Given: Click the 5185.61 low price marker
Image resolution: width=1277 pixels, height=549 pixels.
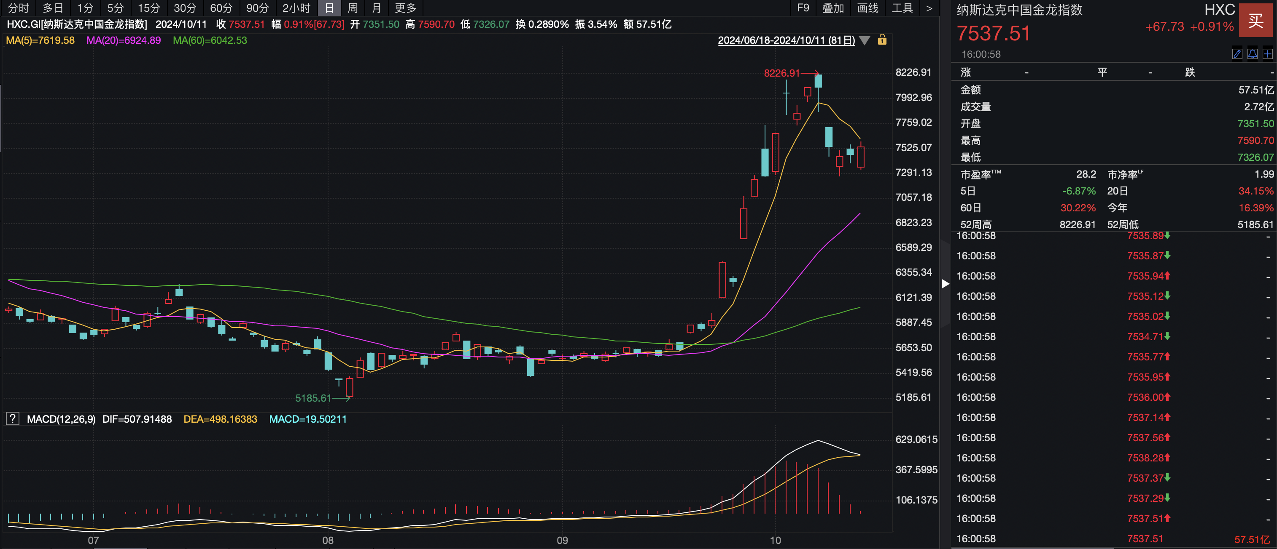Looking at the screenshot, I should coord(313,398).
